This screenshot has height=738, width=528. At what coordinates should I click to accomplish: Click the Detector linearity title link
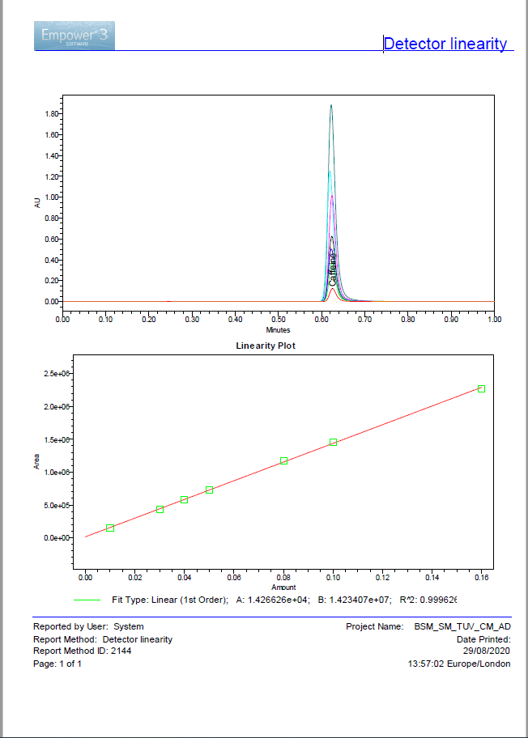tap(445, 44)
